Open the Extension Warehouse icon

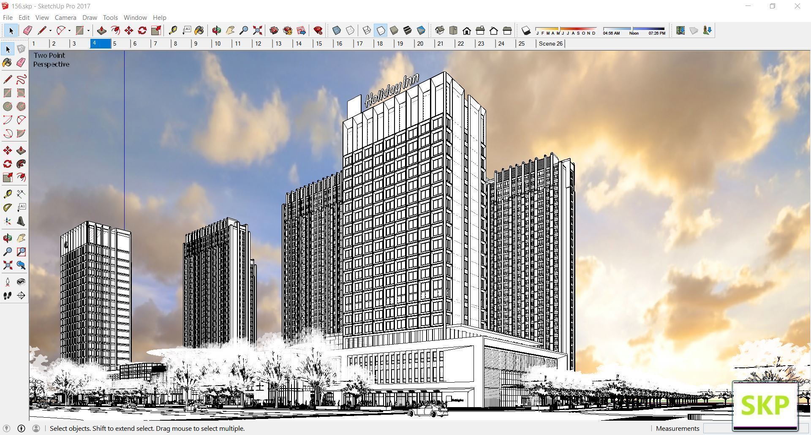(x=288, y=30)
